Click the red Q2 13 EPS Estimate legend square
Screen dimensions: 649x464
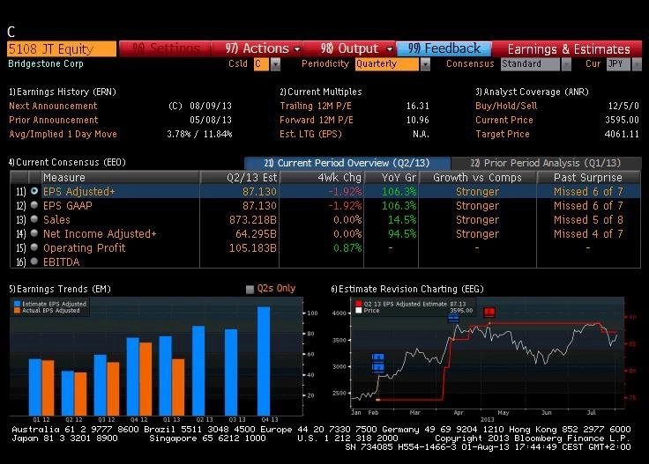tap(358, 304)
